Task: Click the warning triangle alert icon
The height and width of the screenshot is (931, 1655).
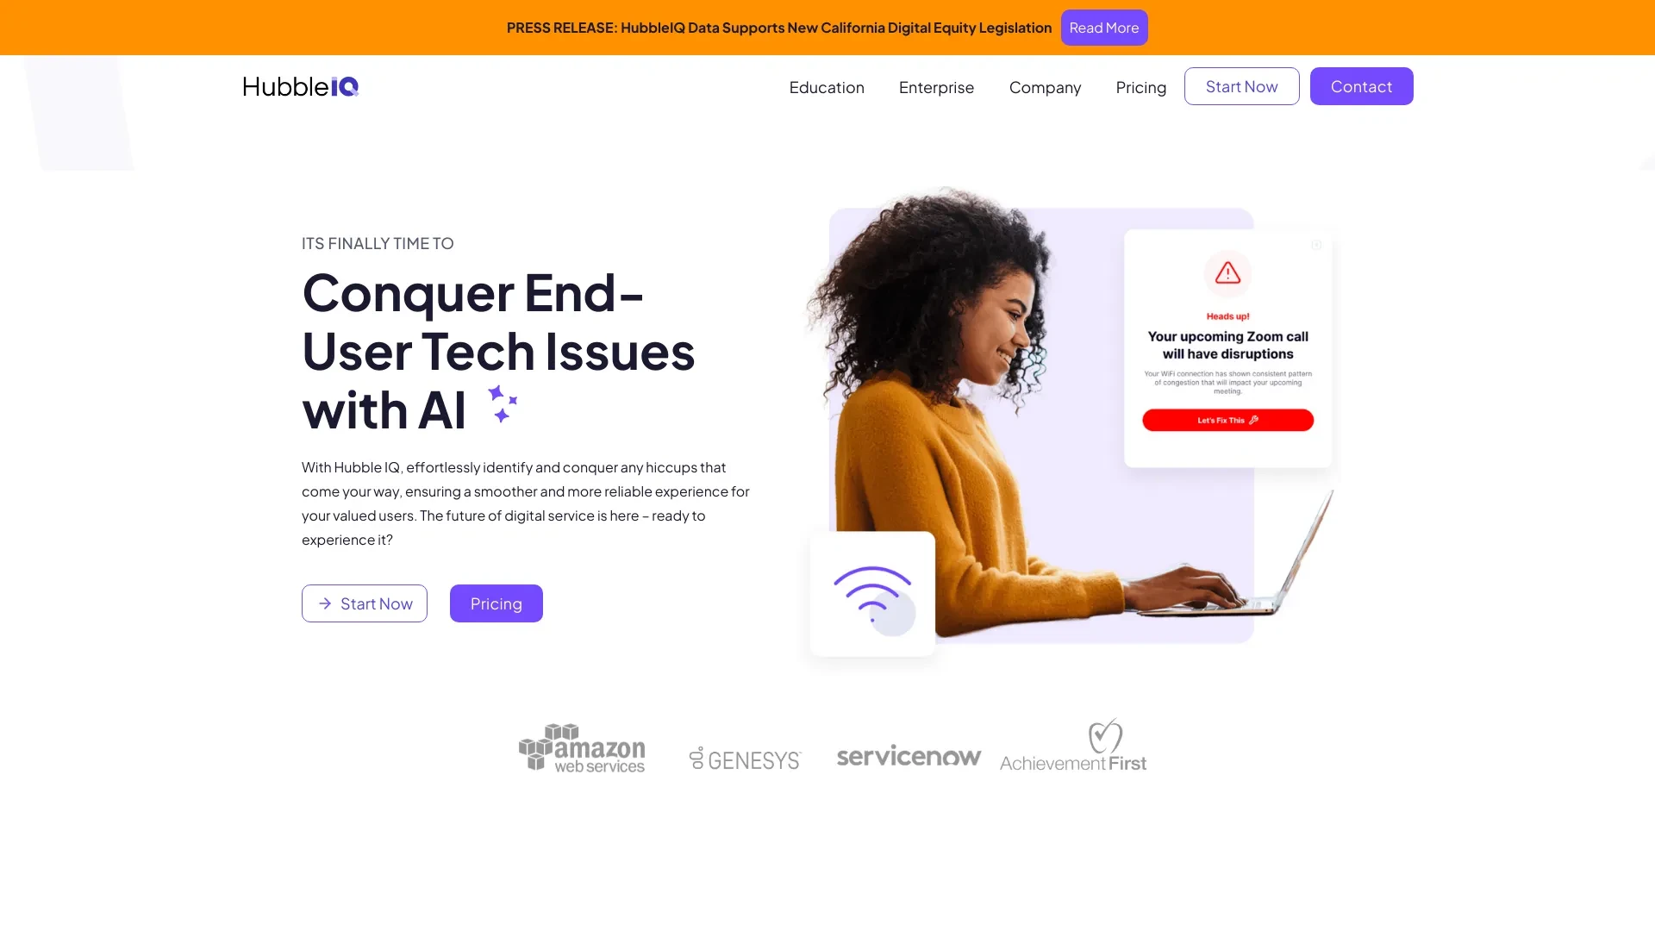Action: click(x=1227, y=272)
